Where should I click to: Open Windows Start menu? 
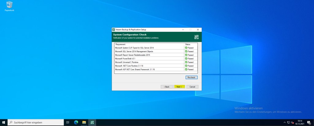click(4, 122)
